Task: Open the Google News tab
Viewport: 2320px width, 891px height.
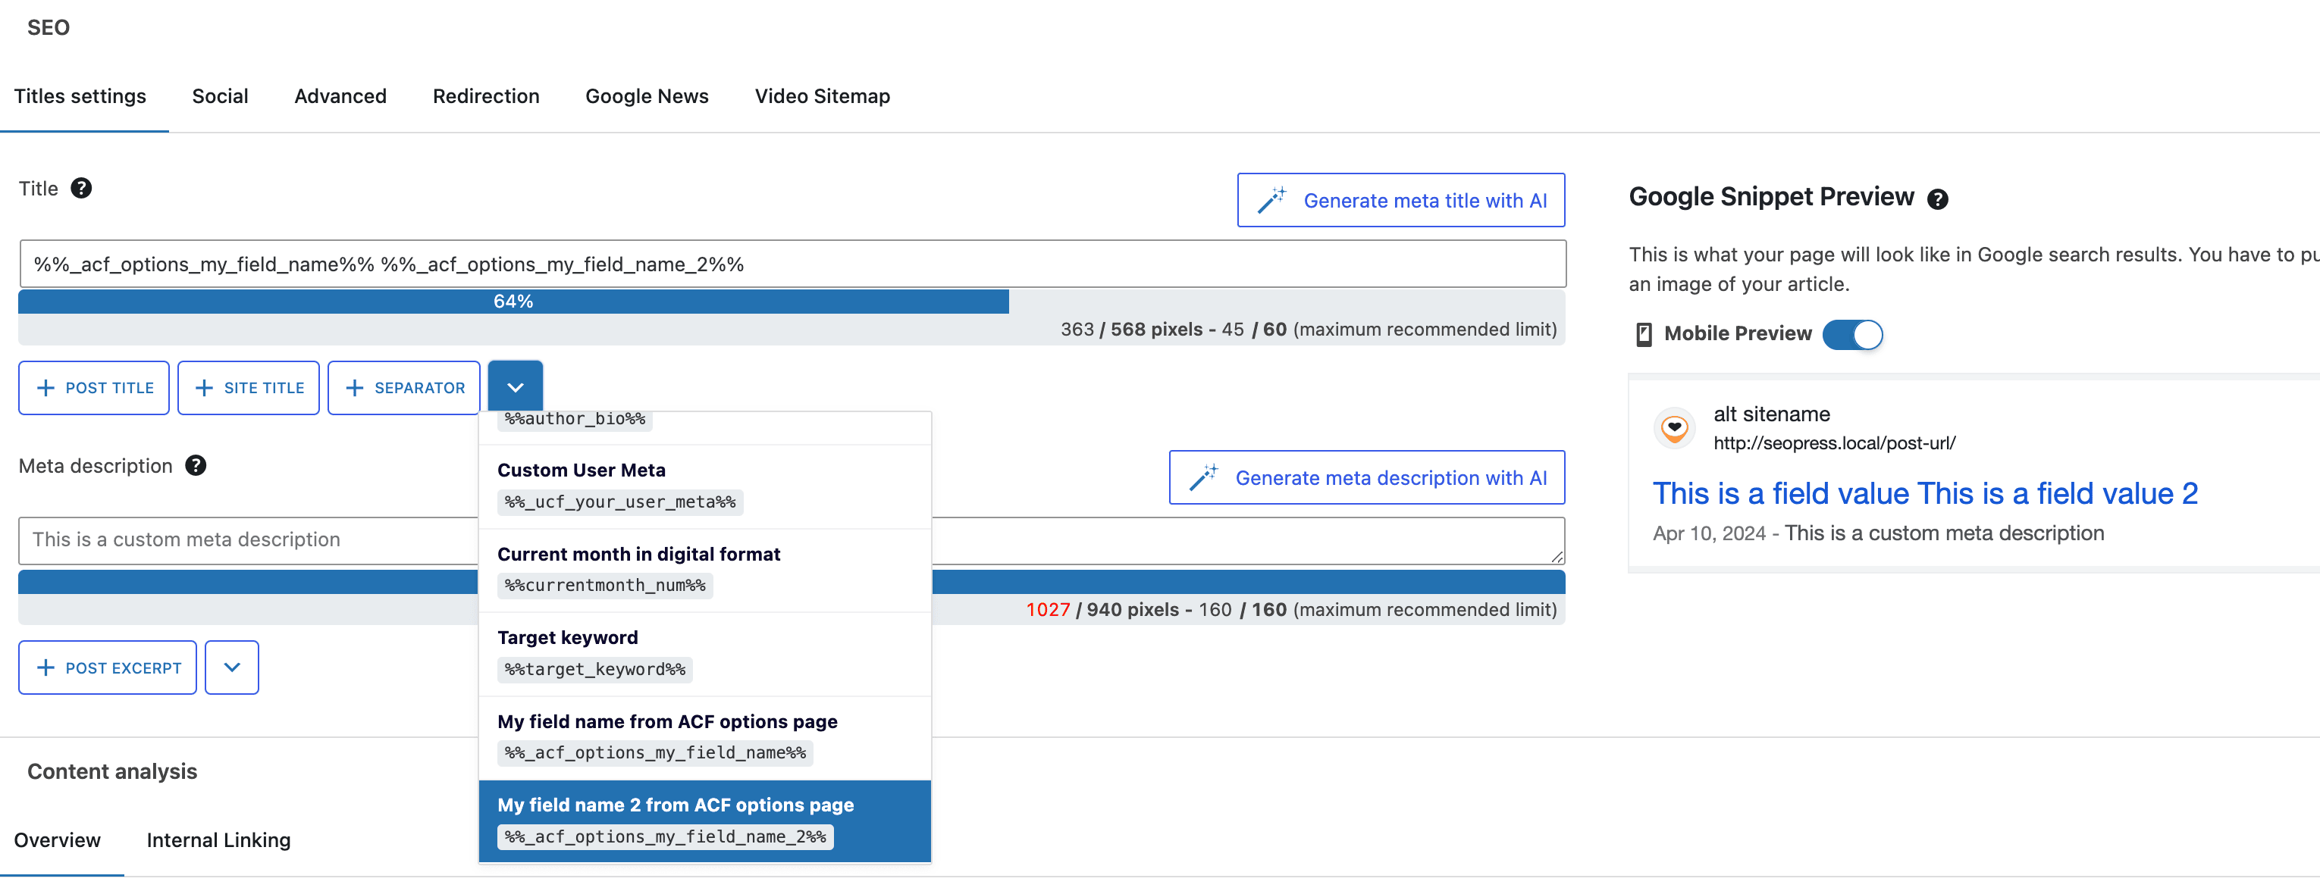Action: coord(647,96)
